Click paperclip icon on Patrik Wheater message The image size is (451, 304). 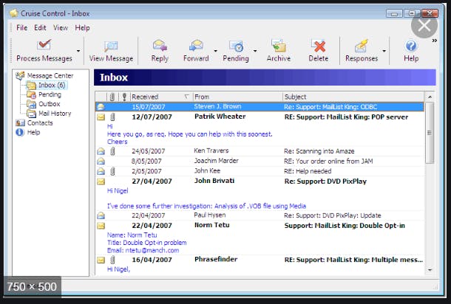(x=112, y=117)
